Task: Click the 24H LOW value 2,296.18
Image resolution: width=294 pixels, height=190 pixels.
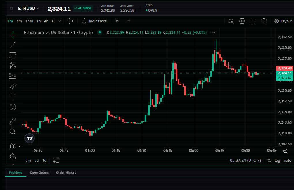Action: coord(127,10)
